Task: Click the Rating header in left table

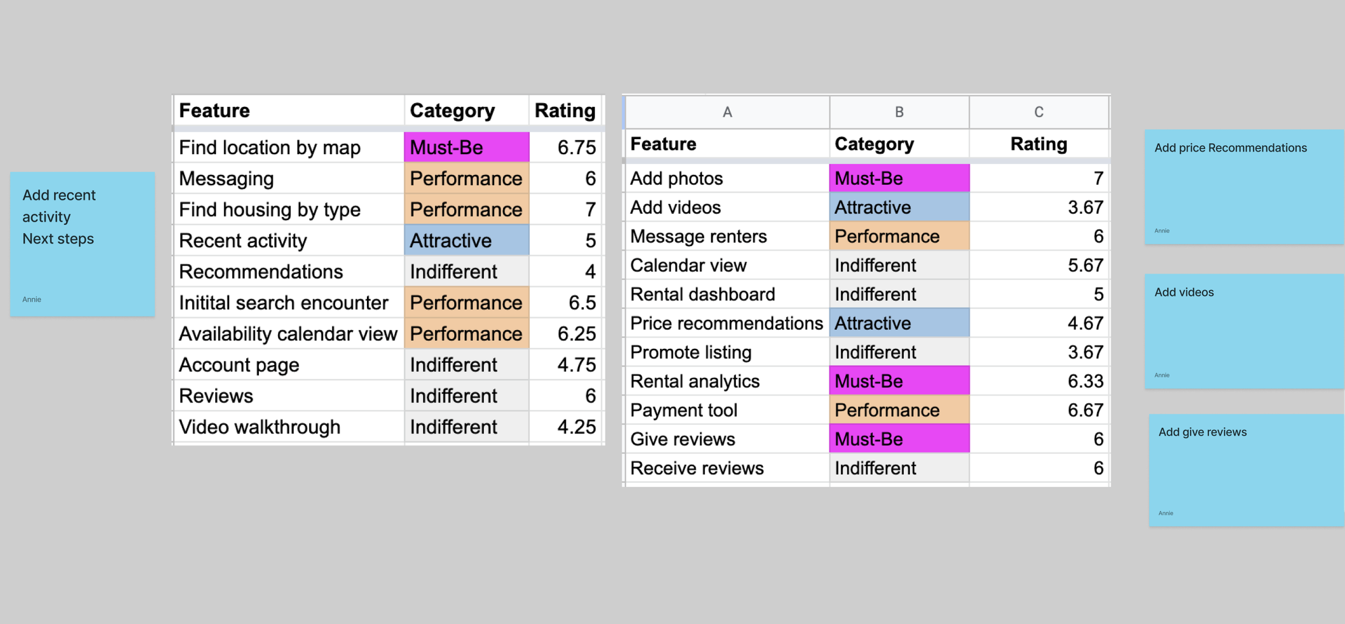Action: coord(565,111)
